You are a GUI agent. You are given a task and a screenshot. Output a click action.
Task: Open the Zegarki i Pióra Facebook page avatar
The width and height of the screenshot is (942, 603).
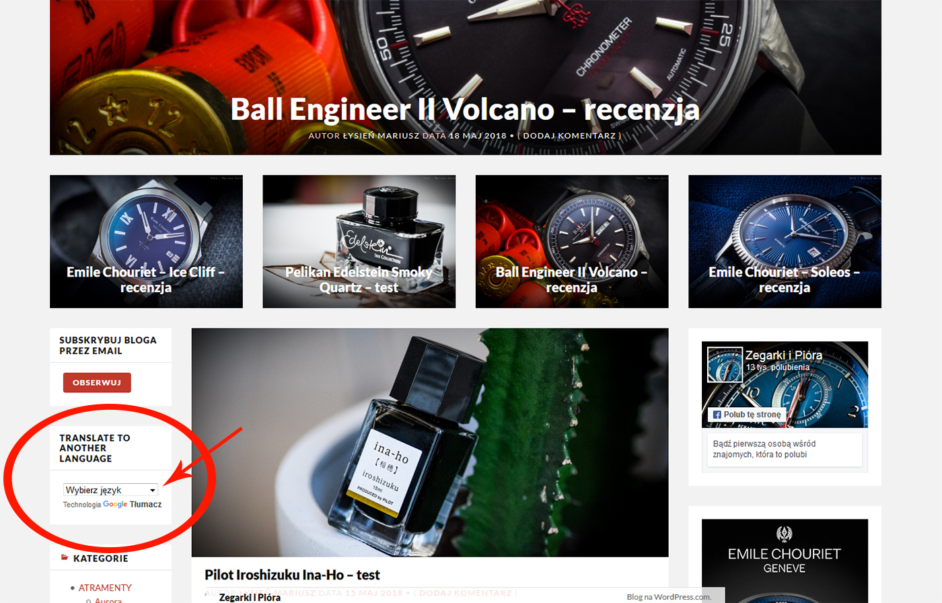[725, 365]
